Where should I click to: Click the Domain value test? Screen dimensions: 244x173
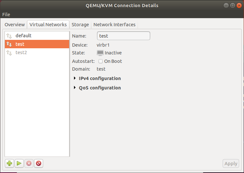click(x=101, y=69)
